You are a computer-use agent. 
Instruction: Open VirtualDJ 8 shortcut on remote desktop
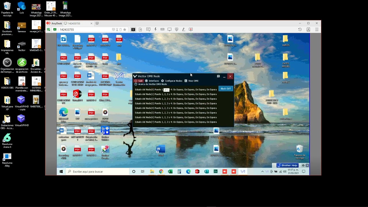(x=77, y=96)
